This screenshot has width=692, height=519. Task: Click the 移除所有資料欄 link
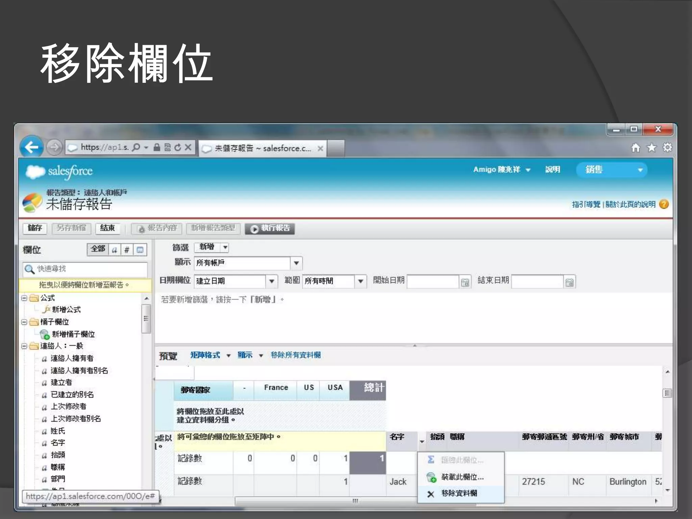(x=296, y=355)
